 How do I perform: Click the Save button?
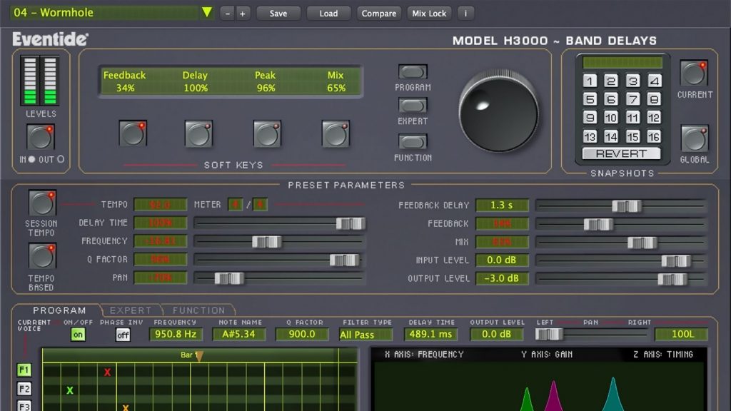click(278, 13)
